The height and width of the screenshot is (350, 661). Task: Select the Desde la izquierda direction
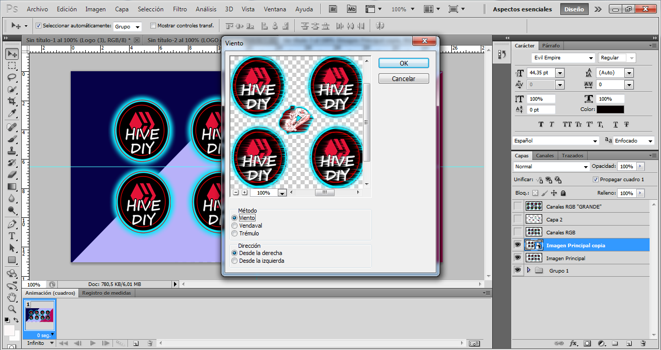(x=235, y=261)
